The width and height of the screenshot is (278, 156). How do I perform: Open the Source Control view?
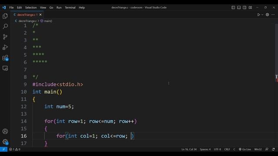pos(5,37)
